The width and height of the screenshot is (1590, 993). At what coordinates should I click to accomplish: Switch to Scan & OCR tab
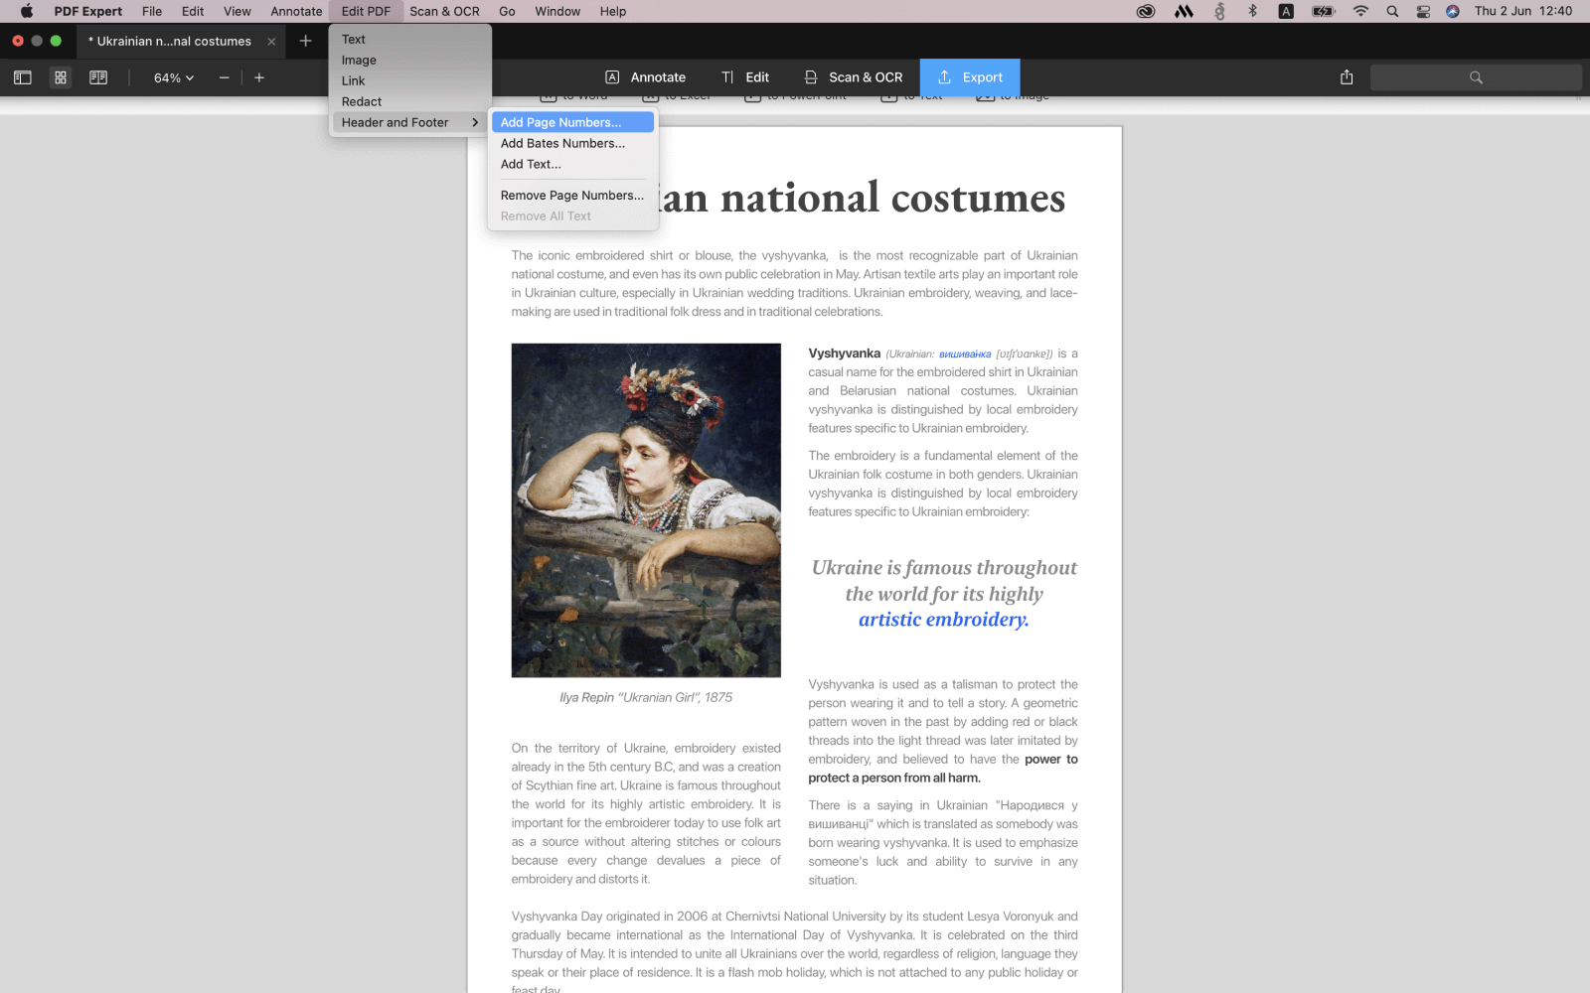pos(854,77)
